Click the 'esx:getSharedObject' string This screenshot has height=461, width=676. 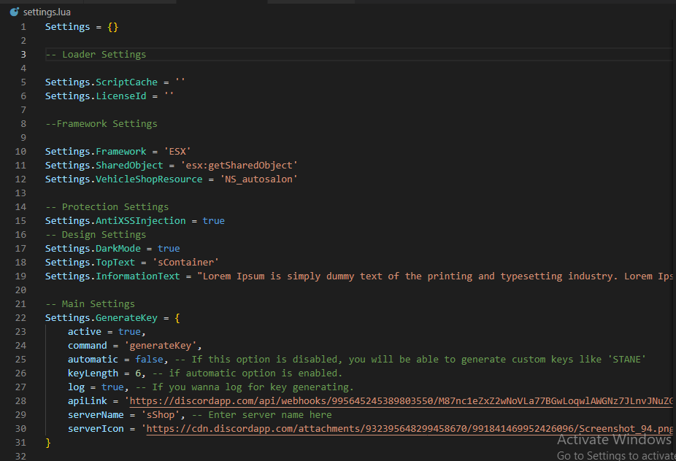pyautogui.click(x=239, y=165)
